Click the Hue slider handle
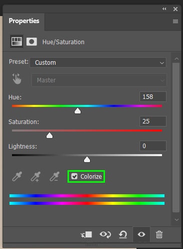This screenshot has height=249, width=183. (77, 111)
